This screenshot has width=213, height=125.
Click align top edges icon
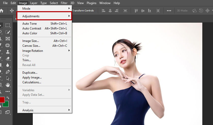click(136, 11)
